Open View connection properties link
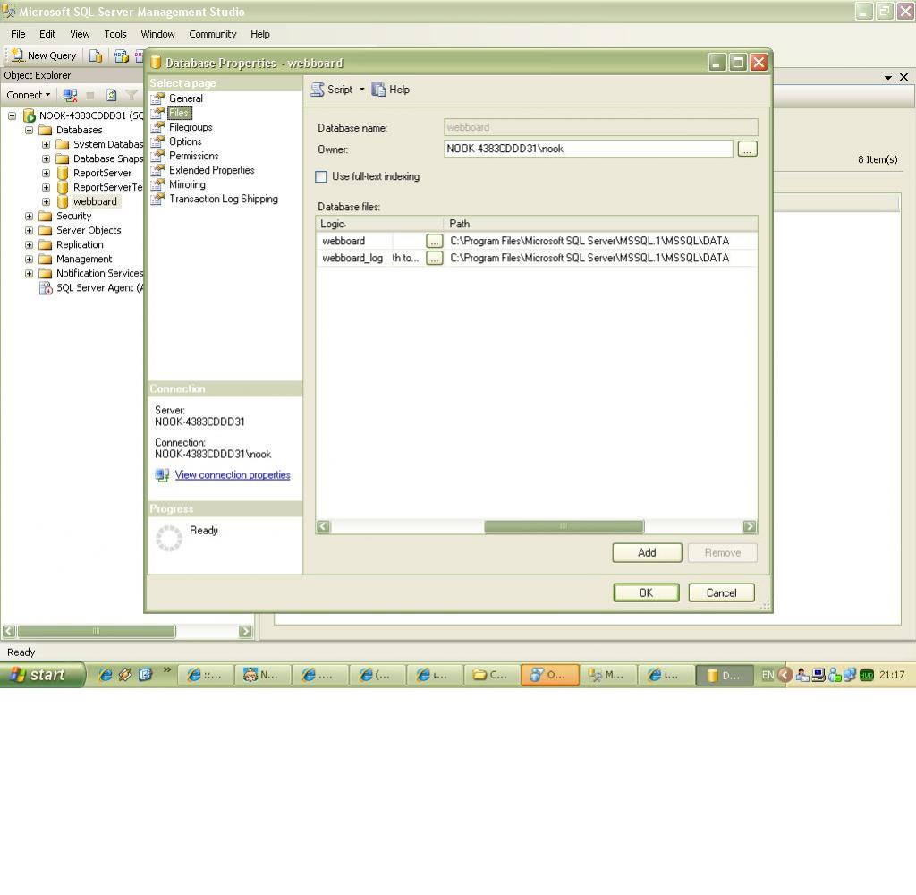 click(233, 474)
